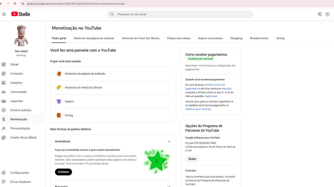Click the Legendas subtitles icon
The width and height of the screenshot is (334, 187).
pos(4,101)
